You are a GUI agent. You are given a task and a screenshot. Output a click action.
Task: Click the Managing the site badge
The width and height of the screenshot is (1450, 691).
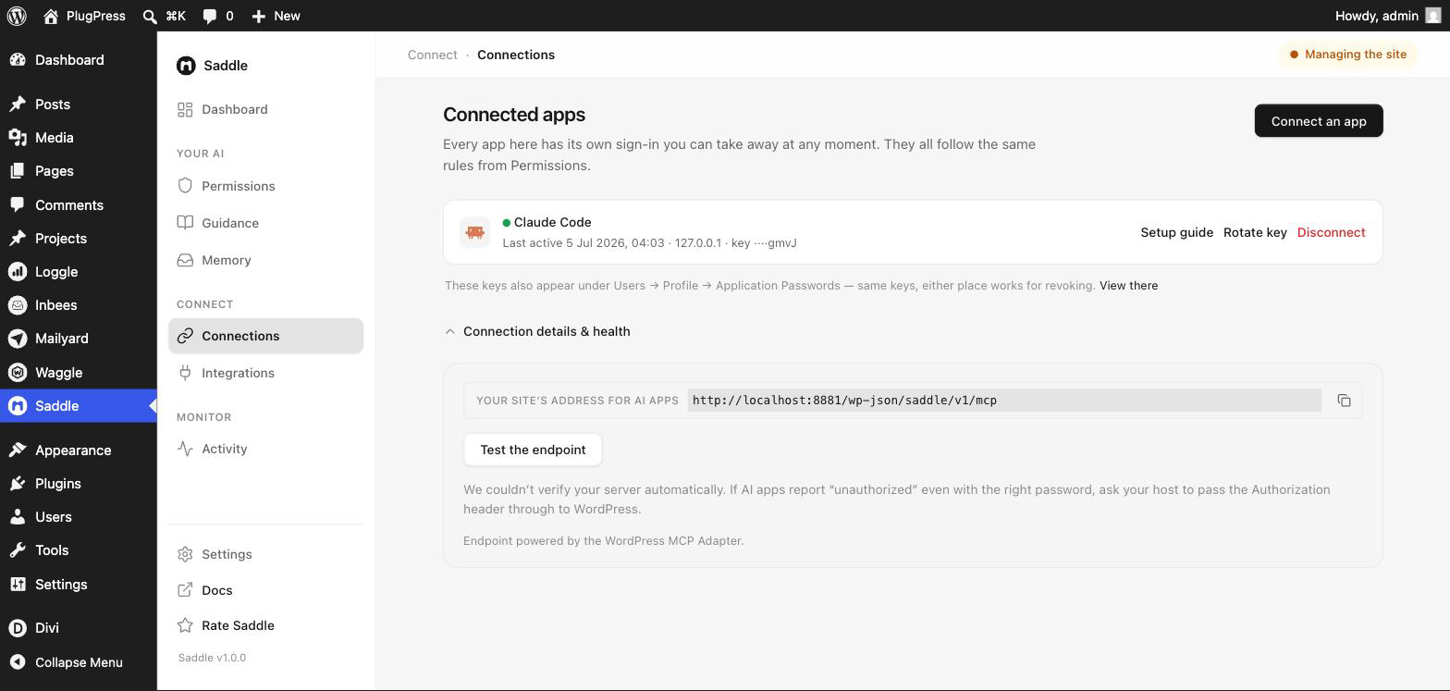[1348, 55]
